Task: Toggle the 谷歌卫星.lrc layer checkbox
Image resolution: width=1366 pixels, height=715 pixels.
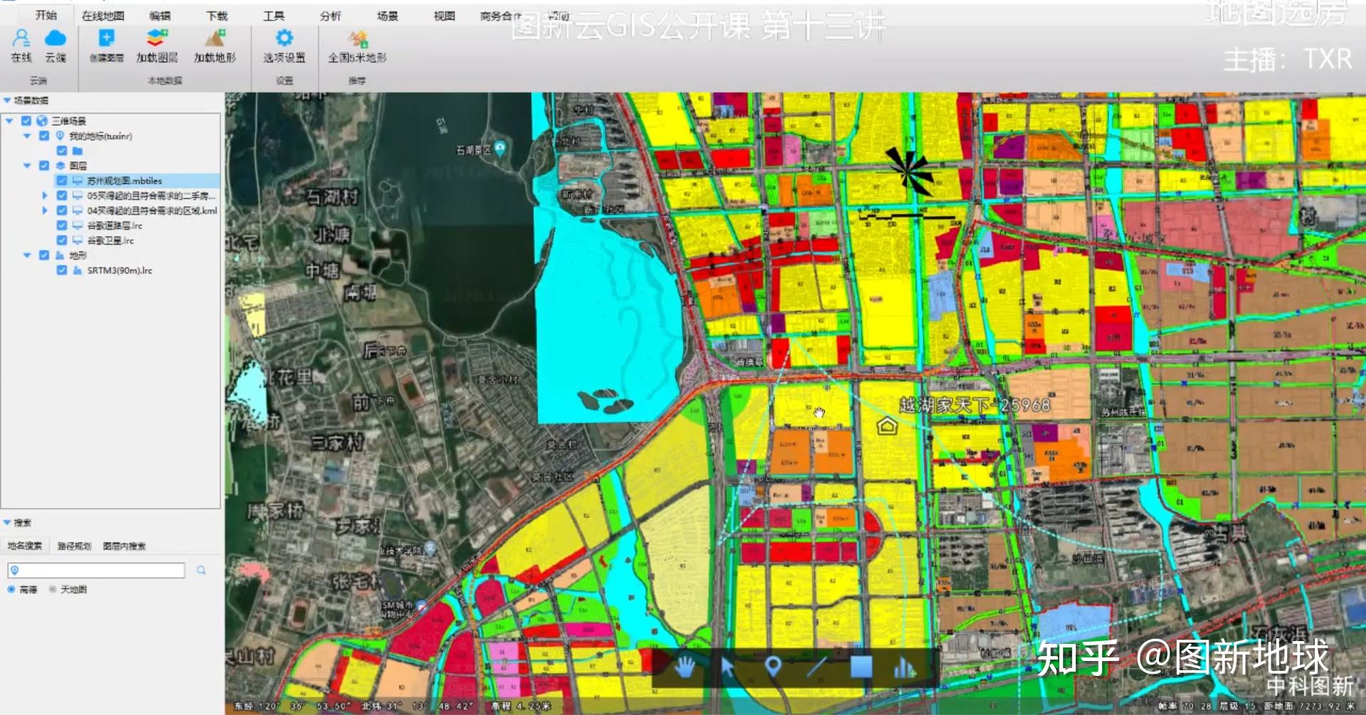Action: pyautogui.click(x=62, y=240)
